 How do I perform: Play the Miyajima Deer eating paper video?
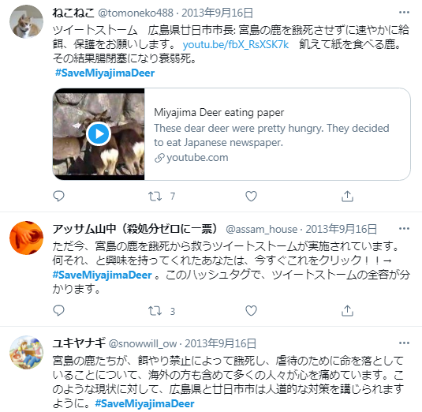(x=99, y=134)
